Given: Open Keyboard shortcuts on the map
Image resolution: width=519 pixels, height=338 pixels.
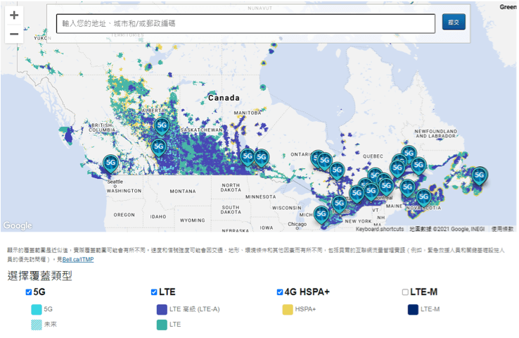Looking at the screenshot, I should point(380,229).
